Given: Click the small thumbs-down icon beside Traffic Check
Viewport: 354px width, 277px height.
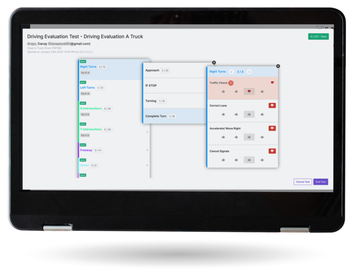Looking at the screenshot, I should [x=272, y=83].
